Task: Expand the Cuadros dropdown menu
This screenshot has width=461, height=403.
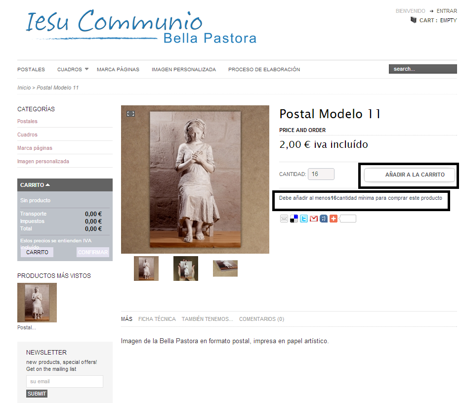Action: [x=86, y=69]
